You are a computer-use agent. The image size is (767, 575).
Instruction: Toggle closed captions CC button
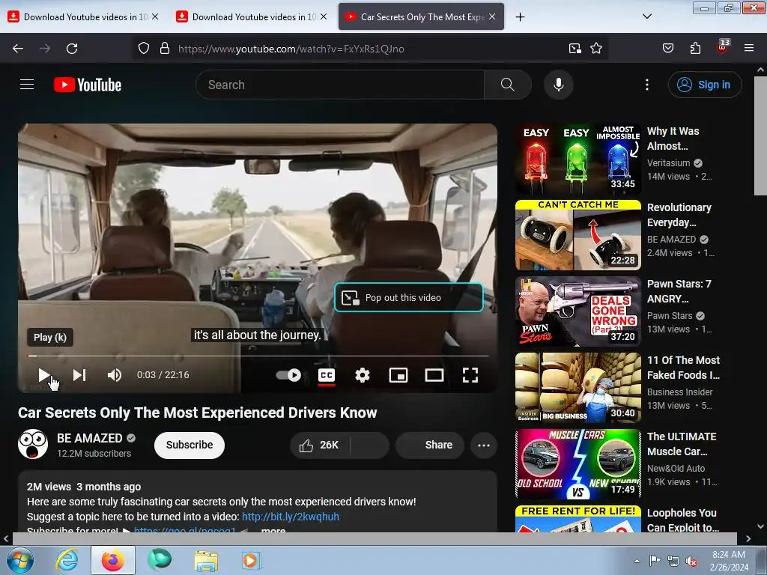[x=327, y=375]
